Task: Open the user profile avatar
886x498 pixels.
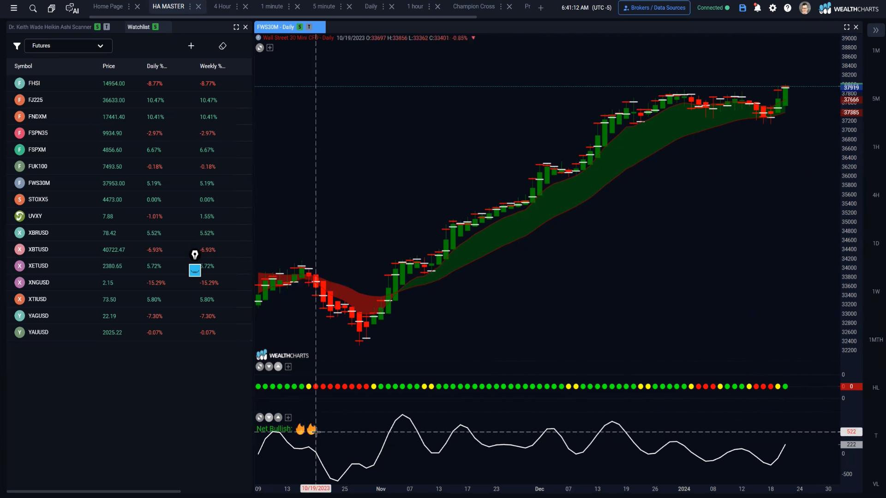Action: 805,8
